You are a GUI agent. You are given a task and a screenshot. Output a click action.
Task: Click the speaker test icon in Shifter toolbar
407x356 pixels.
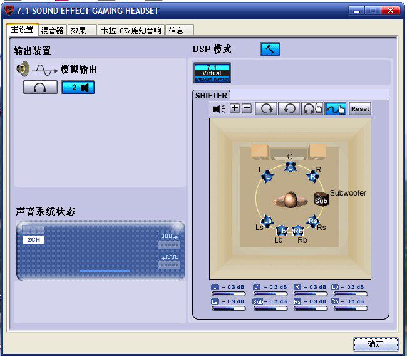(x=219, y=108)
